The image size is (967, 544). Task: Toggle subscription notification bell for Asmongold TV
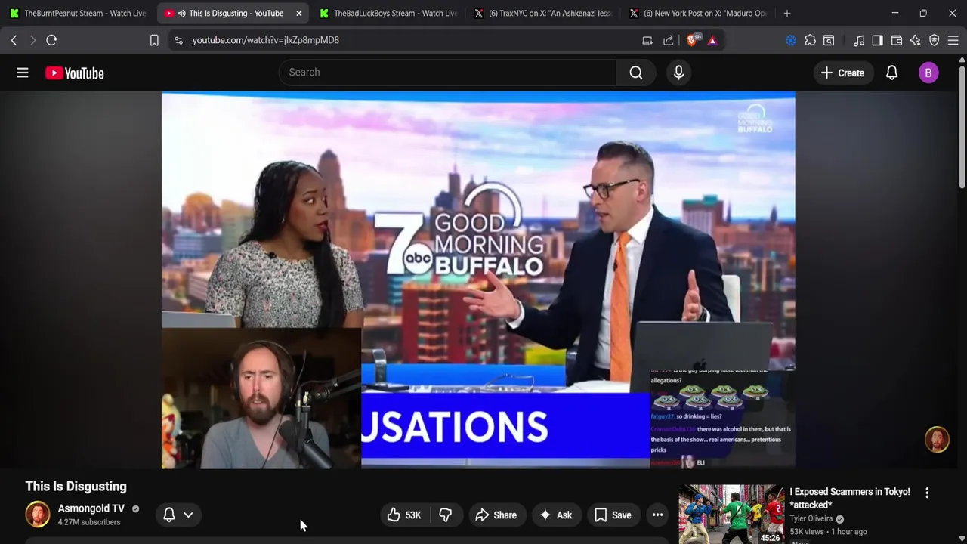coord(178,515)
